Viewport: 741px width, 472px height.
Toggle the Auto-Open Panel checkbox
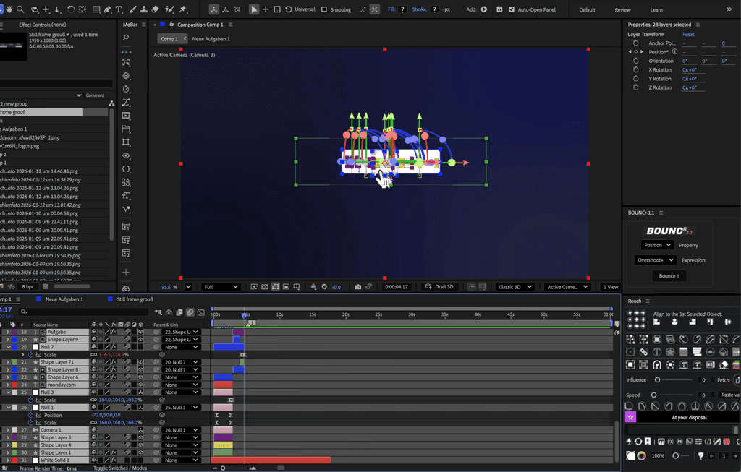pos(512,9)
